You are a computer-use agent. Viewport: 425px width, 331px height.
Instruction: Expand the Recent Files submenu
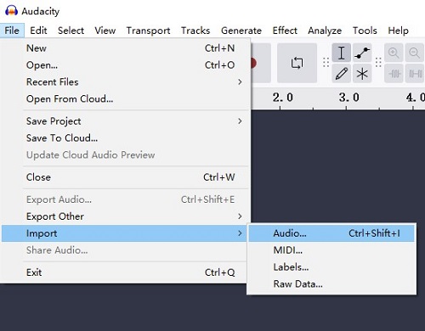(x=126, y=82)
